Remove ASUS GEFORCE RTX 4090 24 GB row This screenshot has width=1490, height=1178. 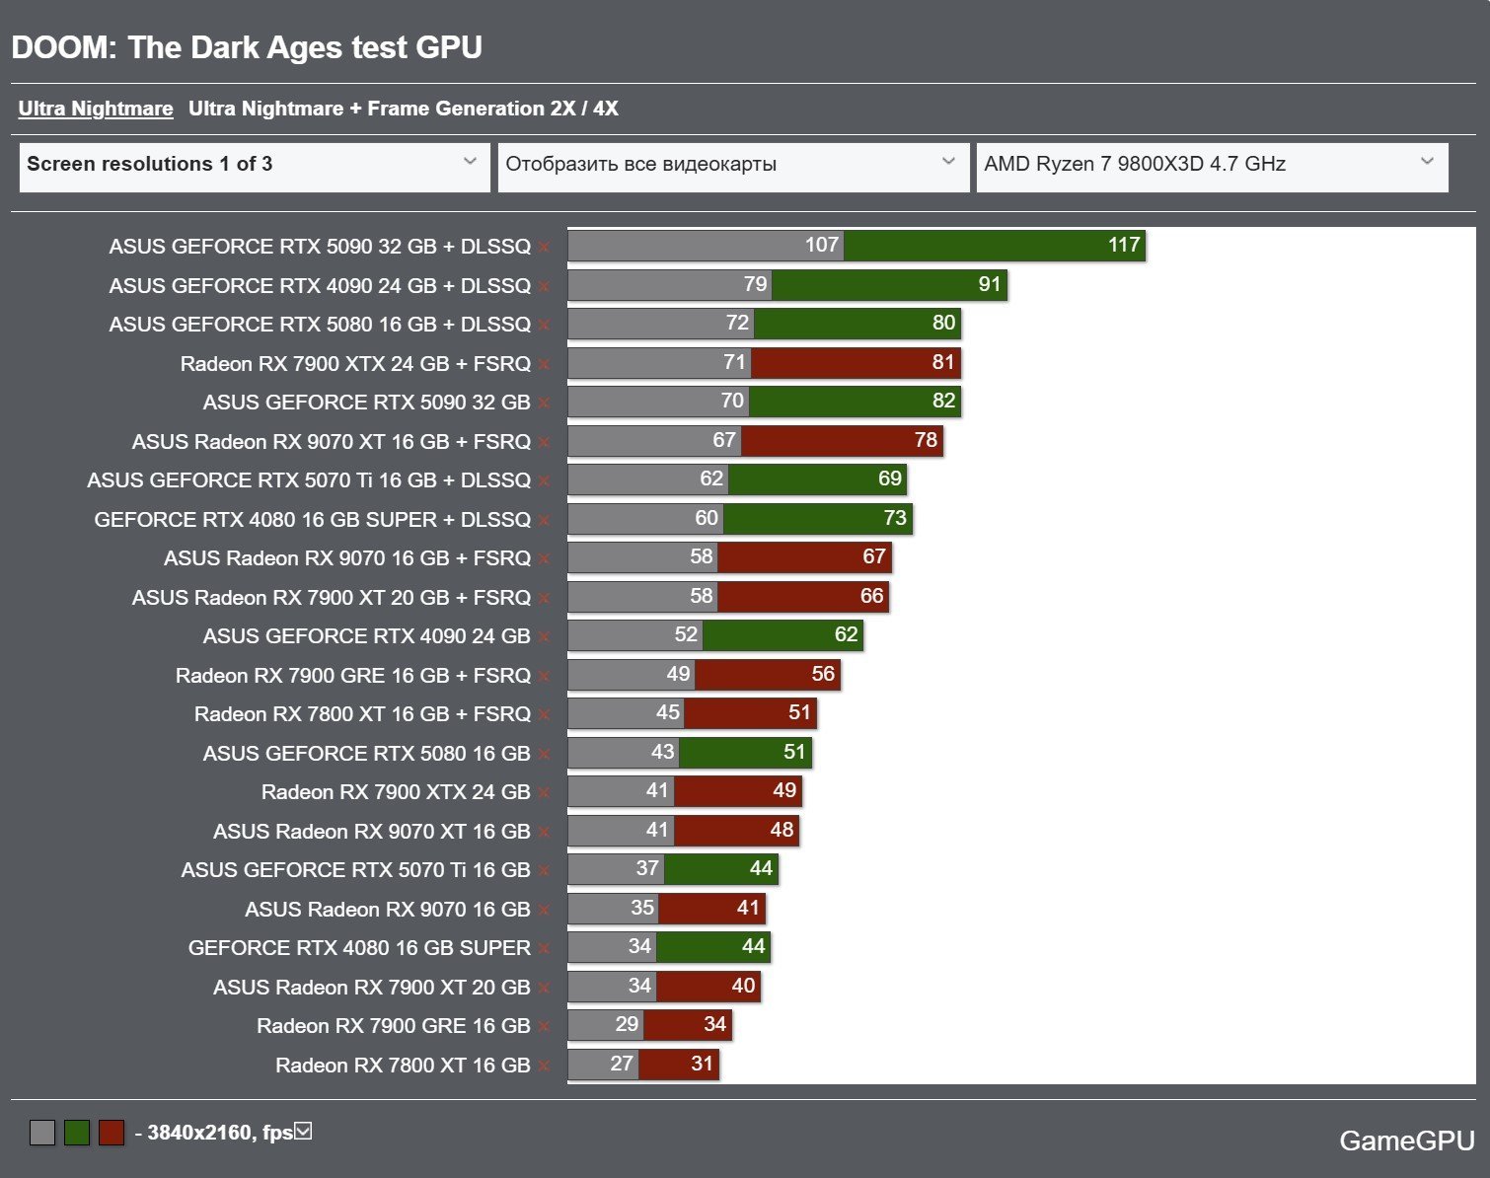[544, 637]
